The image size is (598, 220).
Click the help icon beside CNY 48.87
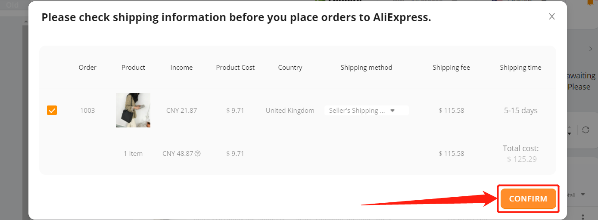(198, 153)
